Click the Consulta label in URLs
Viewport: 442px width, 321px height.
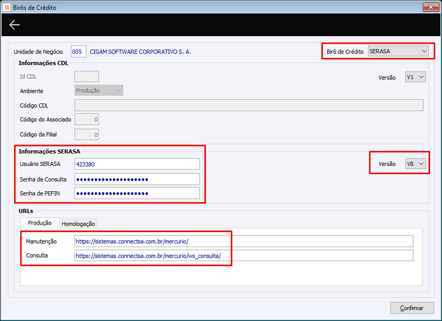37,255
